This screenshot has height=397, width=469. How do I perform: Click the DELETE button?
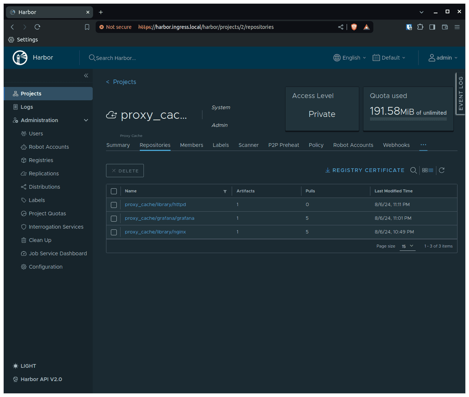point(125,171)
